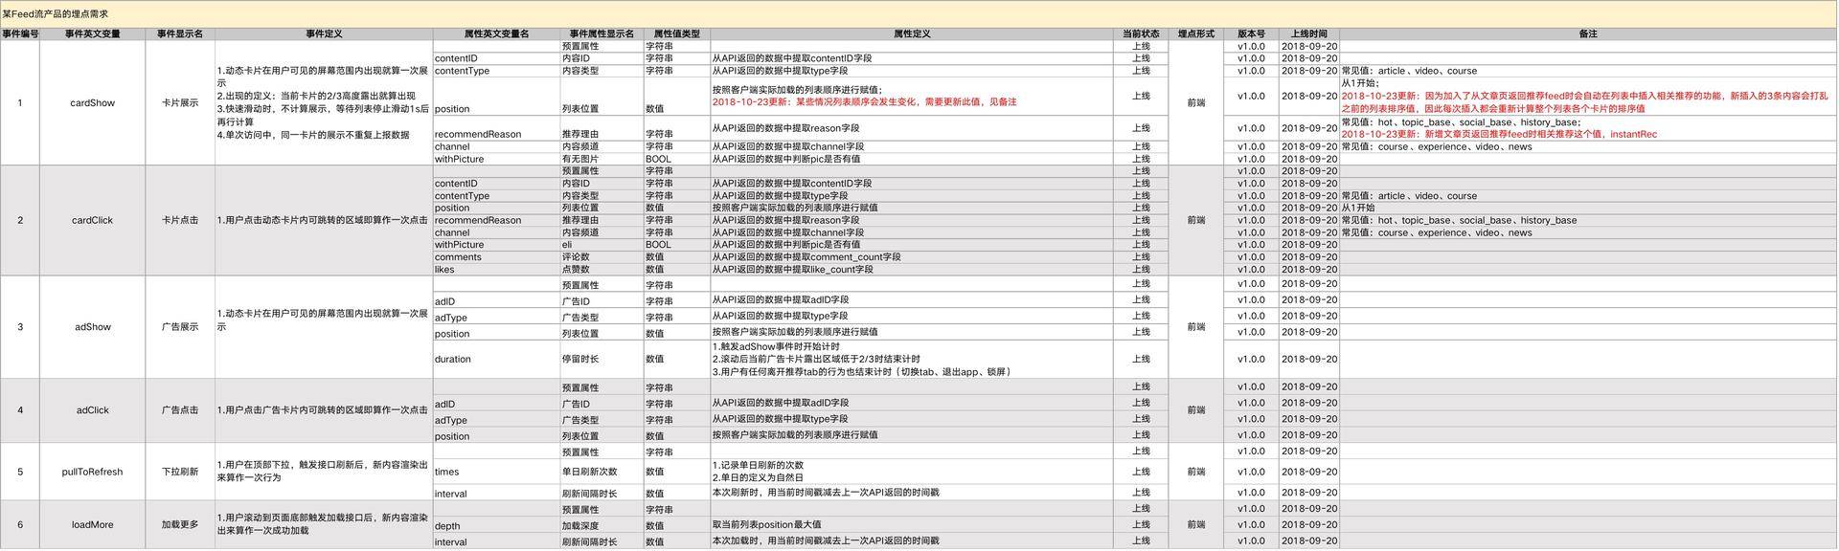Click the 事件属性显示名 column header
This screenshot has width=1839, height=551.
tap(602, 34)
